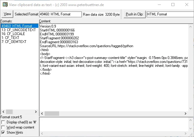This screenshot has width=194, height=137.
Task: Click the closing </html> tag line
Action: click(x=45, y=73)
